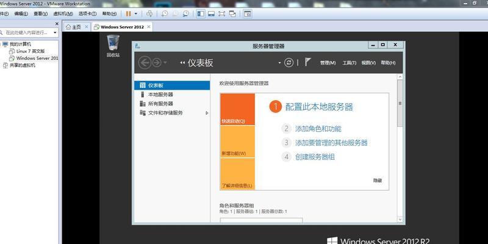Click the Server Manager title bar icon
Viewport: 488px width, 244px height.
[x=138, y=46]
